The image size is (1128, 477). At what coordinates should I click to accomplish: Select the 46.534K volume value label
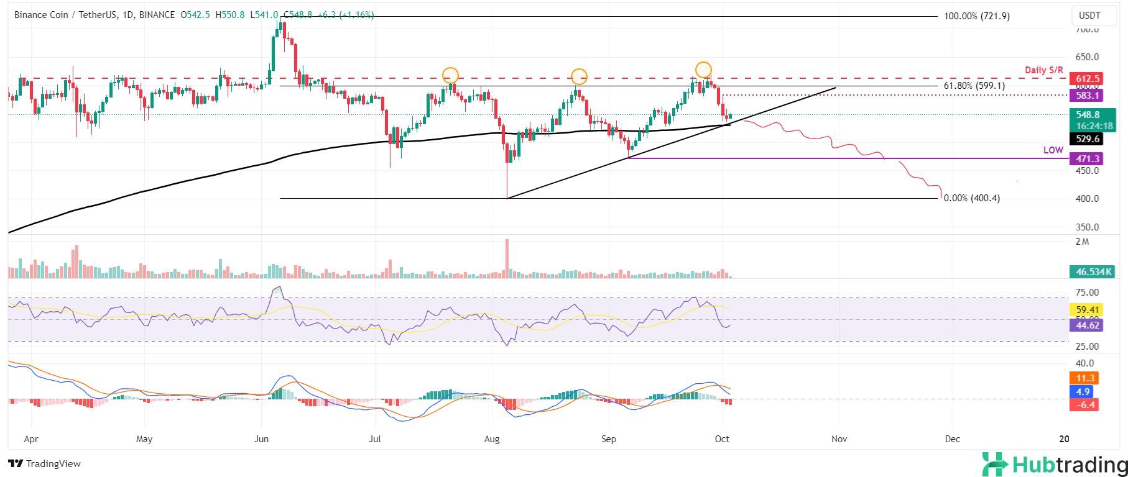[x=1093, y=272]
